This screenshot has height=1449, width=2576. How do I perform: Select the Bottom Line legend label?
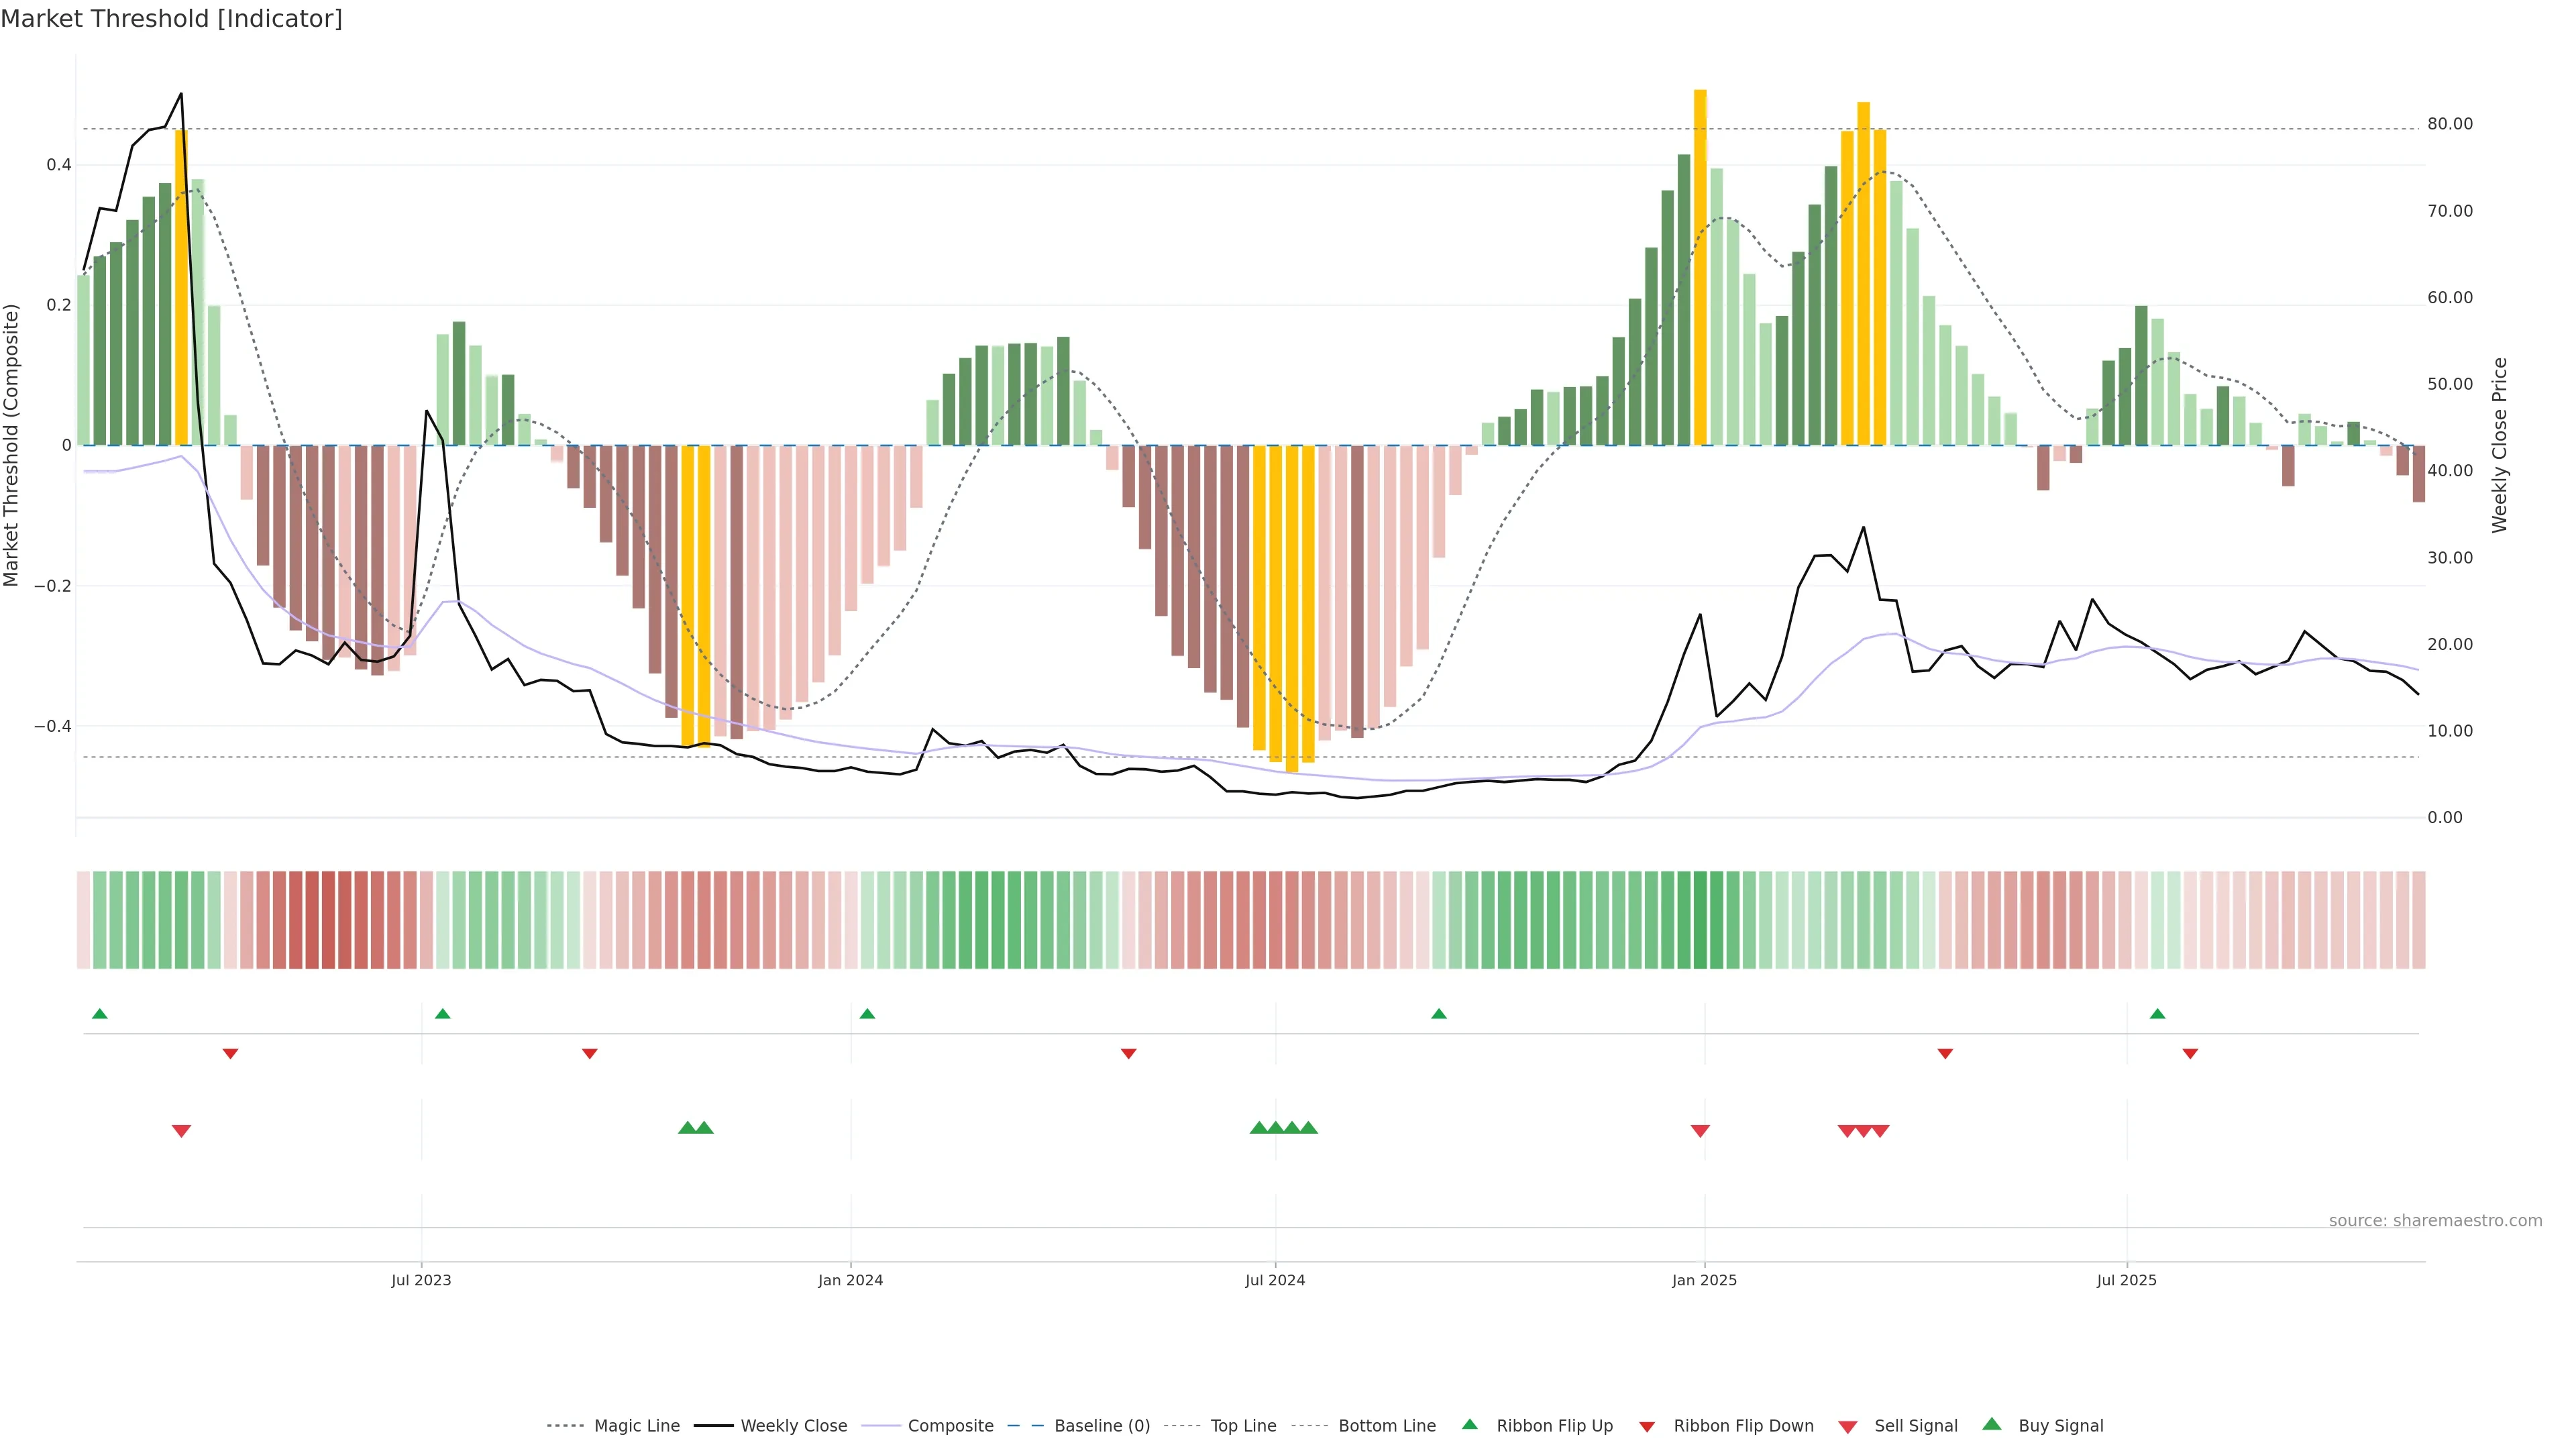click(x=1386, y=1425)
